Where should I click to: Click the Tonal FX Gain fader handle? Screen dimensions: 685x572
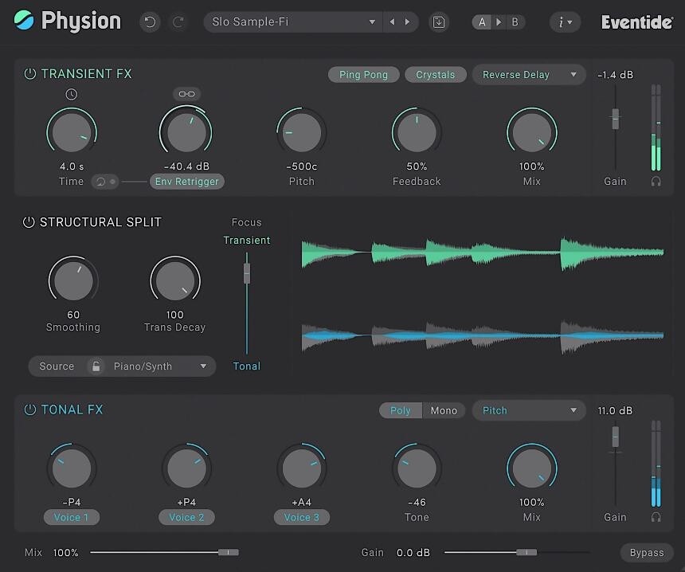615,437
